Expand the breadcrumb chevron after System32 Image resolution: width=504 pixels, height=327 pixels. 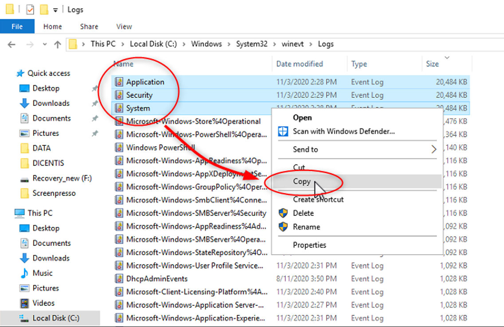click(275, 44)
